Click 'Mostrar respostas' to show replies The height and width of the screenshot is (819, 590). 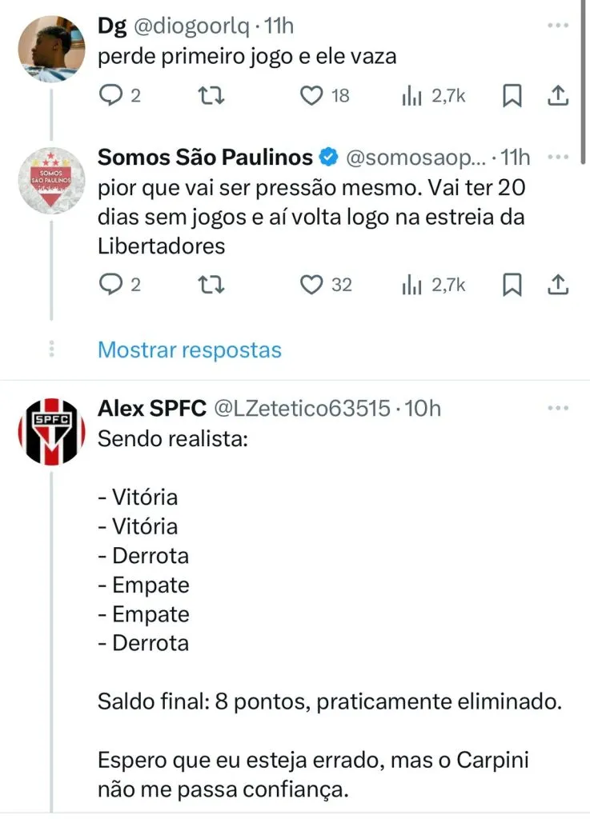(x=190, y=350)
